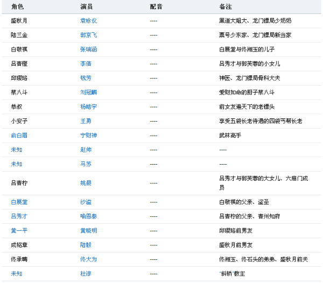Click the 郭京飞 actor link
The width and height of the screenshot is (323, 283).
(88, 35)
